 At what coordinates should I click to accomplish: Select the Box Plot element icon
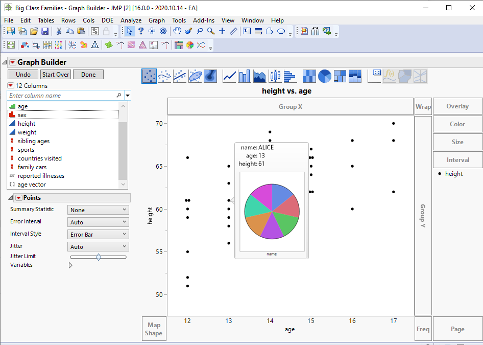click(275, 76)
